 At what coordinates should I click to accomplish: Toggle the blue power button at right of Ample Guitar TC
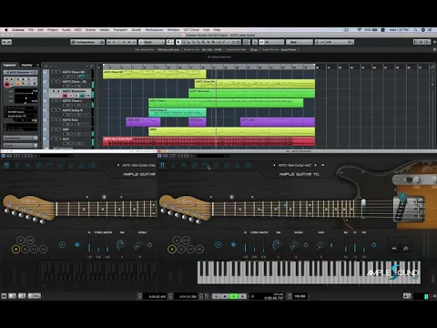point(374,244)
